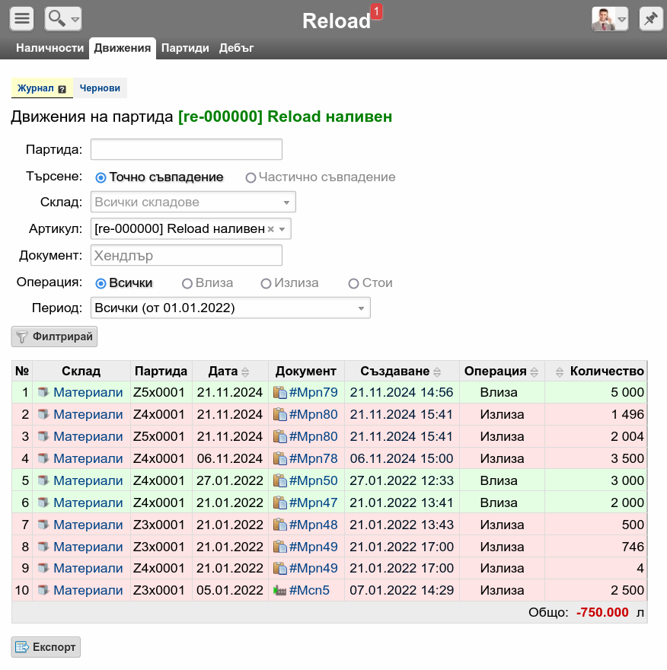This screenshot has width=667, height=670.
Task: Click the red notification badge
Action: coord(376,11)
